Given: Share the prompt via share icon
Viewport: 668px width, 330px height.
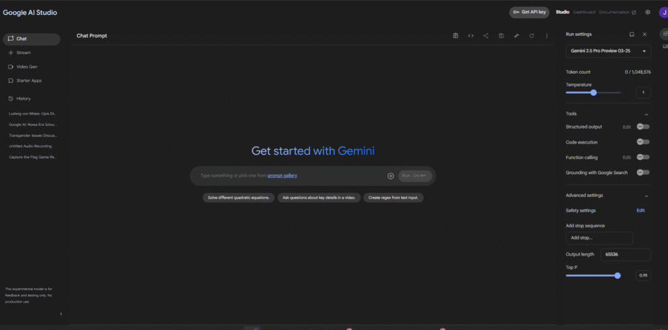Looking at the screenshot, I should (x=485, y=36).
